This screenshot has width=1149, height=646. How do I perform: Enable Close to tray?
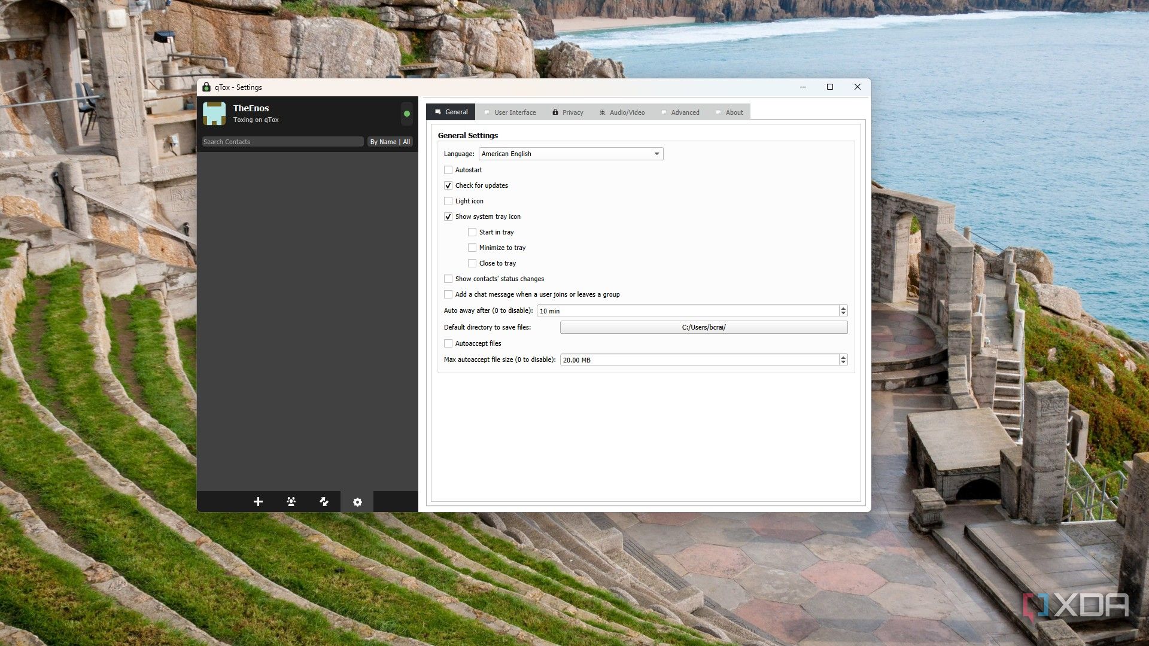coord(472,263)
